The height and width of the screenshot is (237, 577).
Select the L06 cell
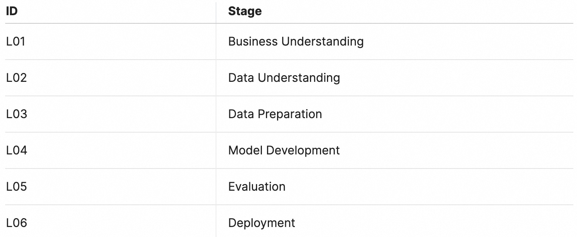[x=110, y=223]
